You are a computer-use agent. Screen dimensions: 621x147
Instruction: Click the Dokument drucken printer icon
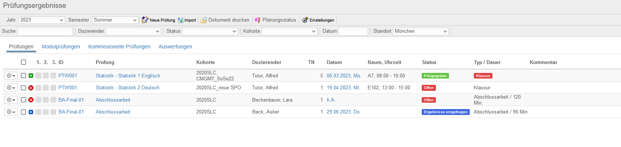pos(204,20)
